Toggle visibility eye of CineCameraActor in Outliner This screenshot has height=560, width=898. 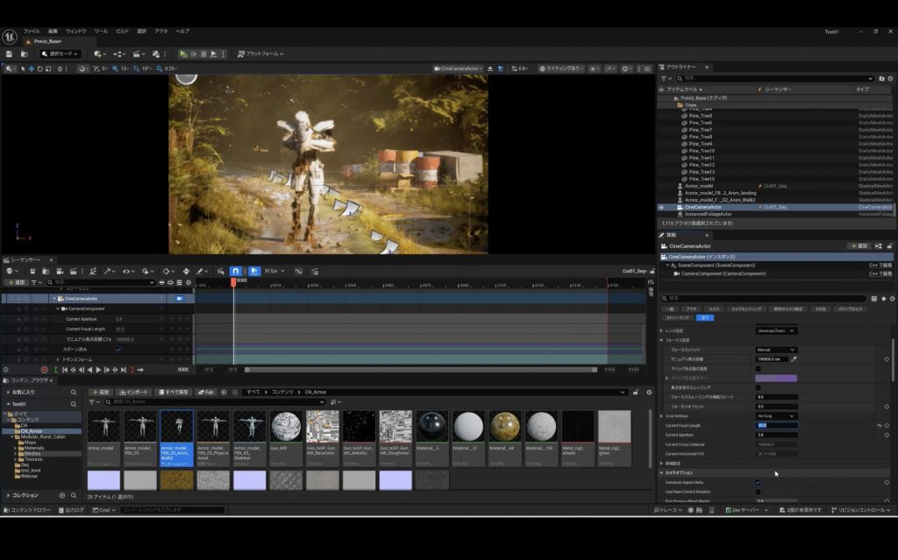[x=661, y=207]
